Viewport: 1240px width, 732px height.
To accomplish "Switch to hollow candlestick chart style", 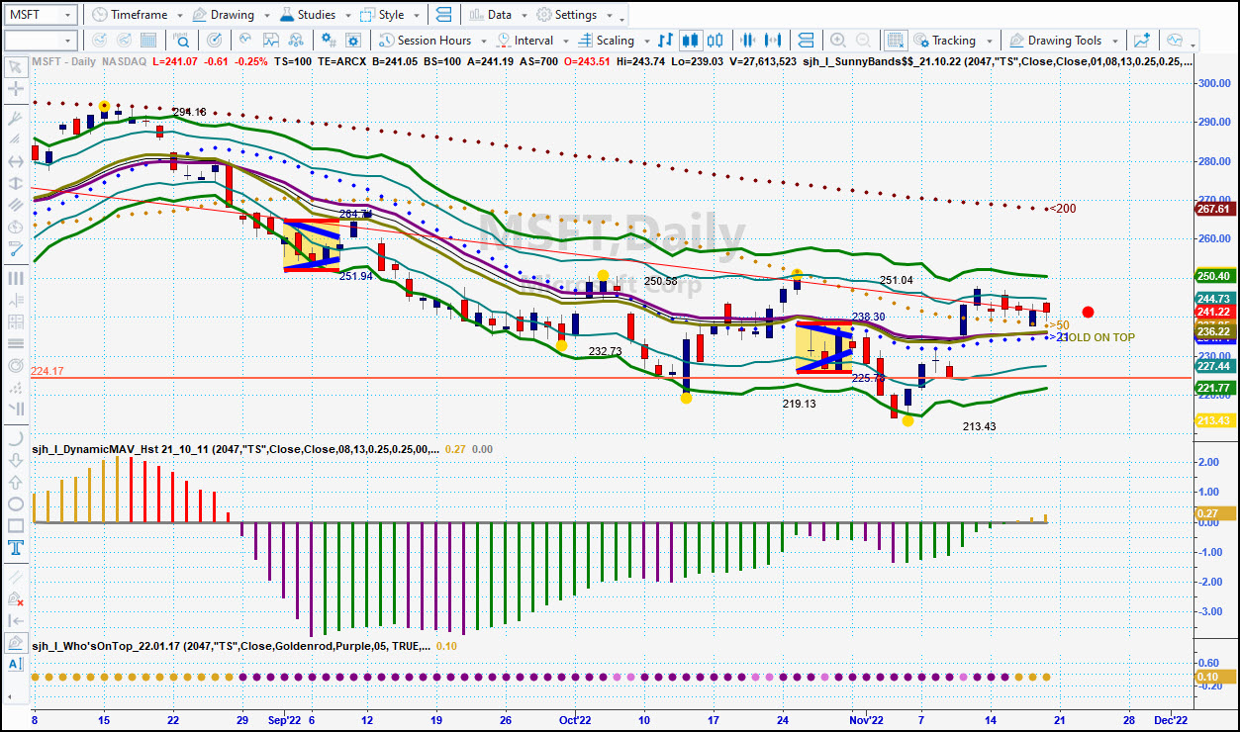I will [x=716, y=41].
